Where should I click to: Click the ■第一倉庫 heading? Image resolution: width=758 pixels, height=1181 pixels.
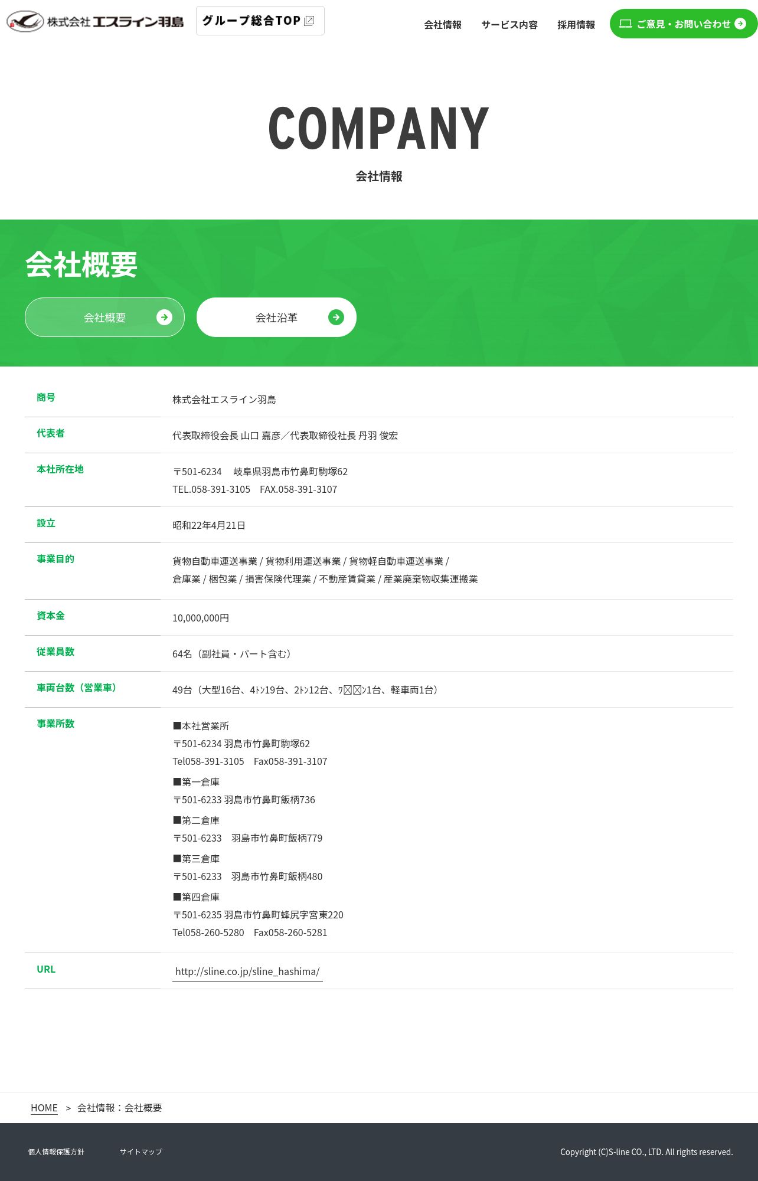coord(196,782)
